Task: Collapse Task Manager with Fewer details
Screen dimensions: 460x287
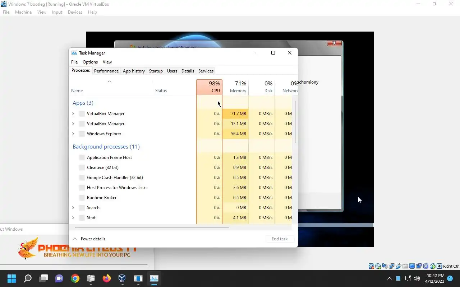Action: [89, 239]
